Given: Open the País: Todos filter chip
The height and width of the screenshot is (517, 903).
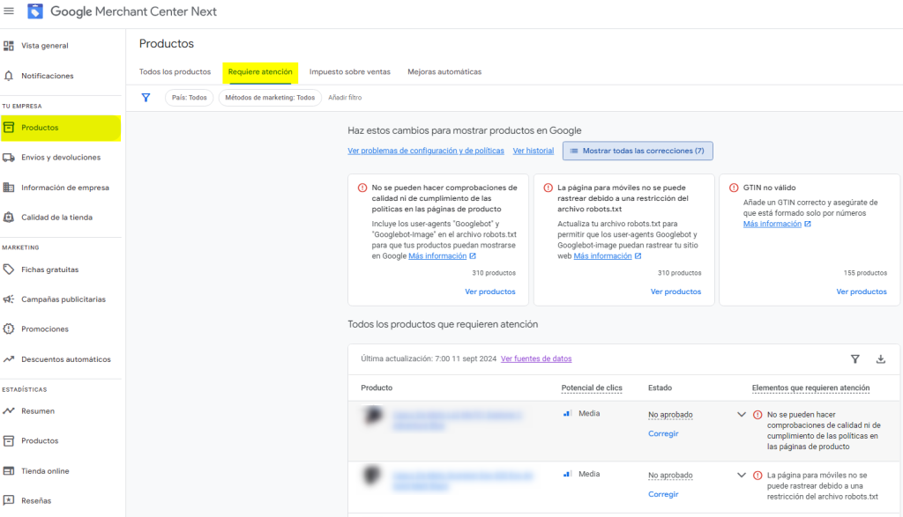Looking at the screenshot, I should 189,98.
